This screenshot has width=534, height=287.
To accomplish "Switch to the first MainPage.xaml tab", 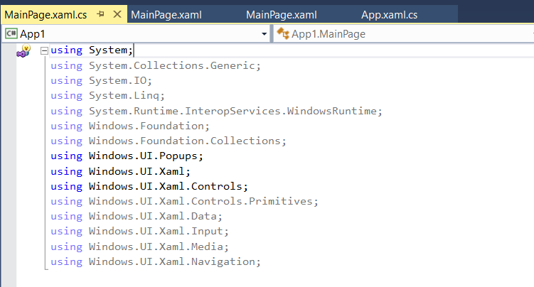I will pos(166,15).
